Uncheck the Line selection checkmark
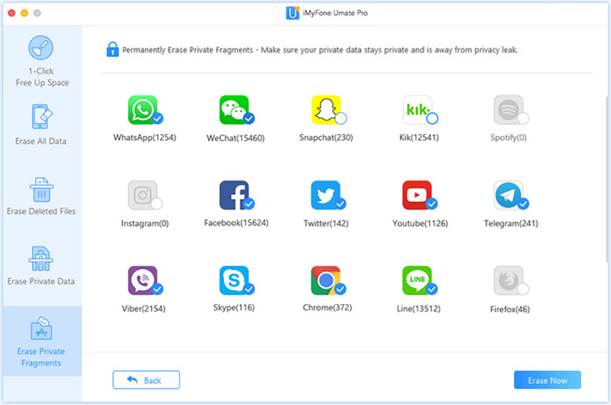 pyautogui.click(x=432, y=289)
